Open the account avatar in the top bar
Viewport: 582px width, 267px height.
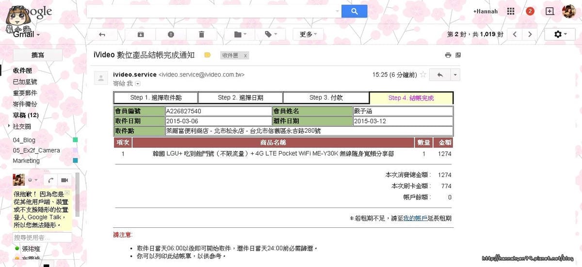(569, 11)
